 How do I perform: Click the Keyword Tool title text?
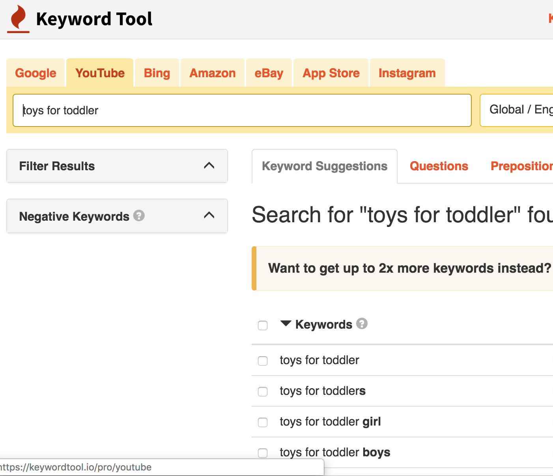coord(94,19)
